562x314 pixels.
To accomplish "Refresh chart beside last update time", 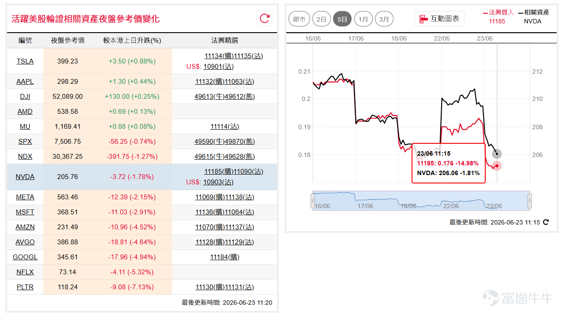I will [546, 222].
